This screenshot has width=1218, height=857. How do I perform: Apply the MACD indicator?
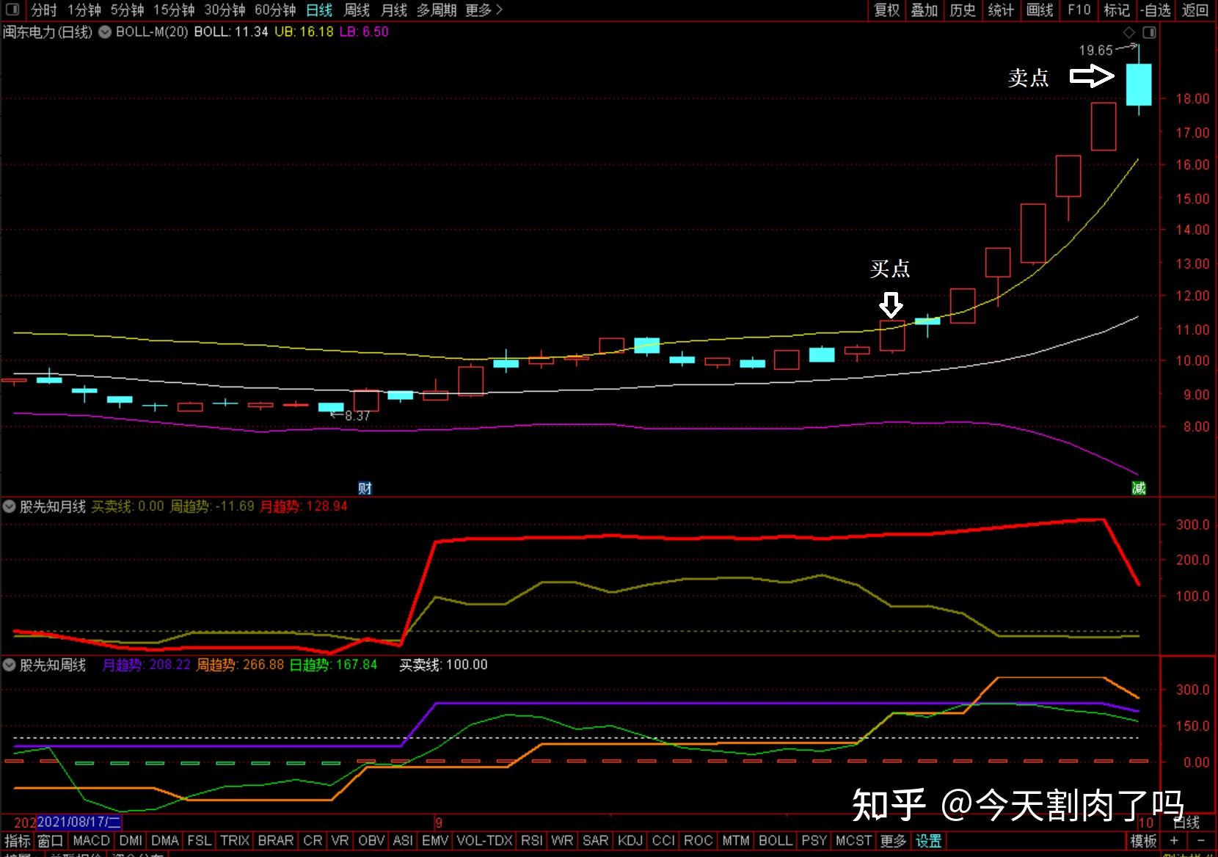pyautogui.click(x=91, y=841)
